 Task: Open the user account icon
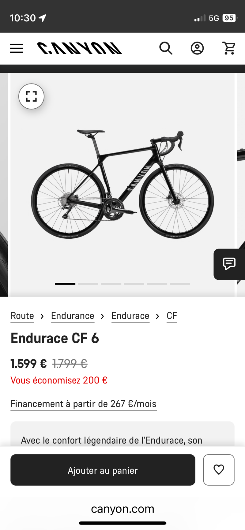(197, 48)
